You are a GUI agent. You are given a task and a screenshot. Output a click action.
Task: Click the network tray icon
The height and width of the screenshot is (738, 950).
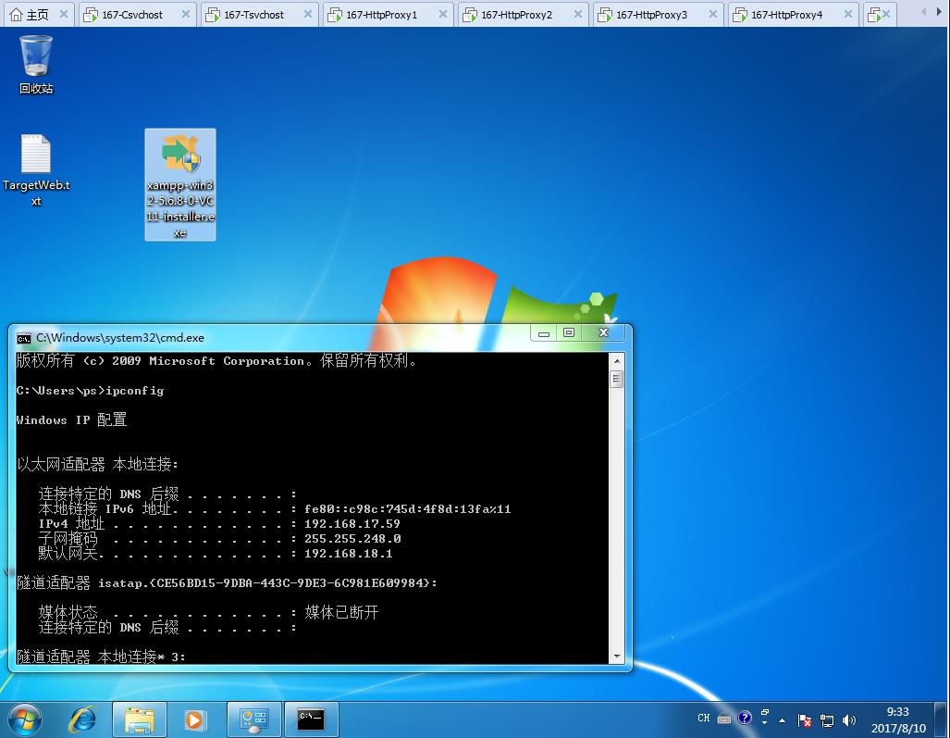[x=827, y=719]
